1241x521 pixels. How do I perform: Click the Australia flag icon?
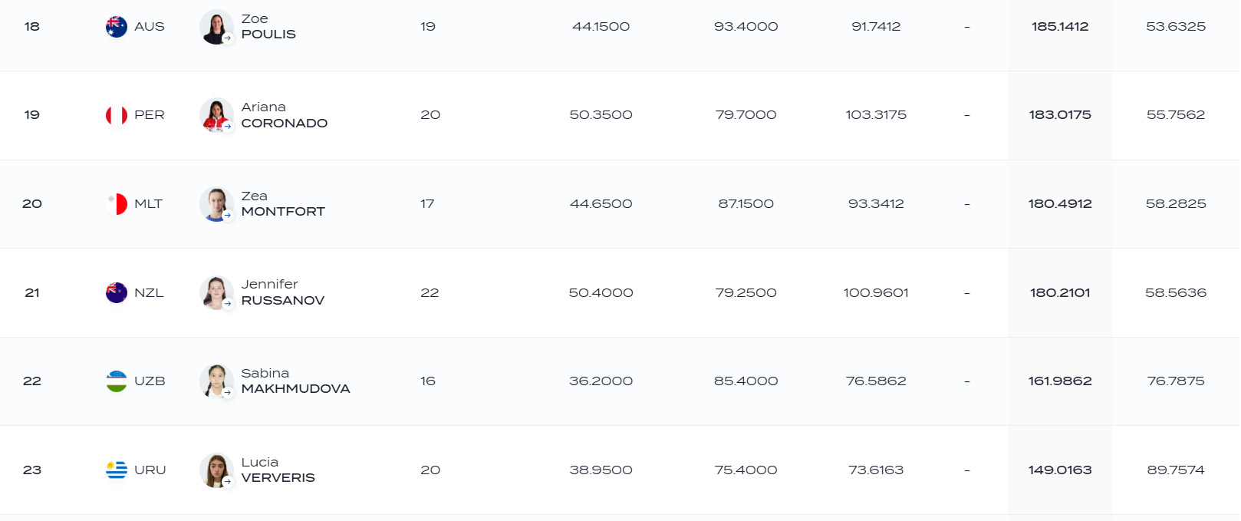pos(117,27)
